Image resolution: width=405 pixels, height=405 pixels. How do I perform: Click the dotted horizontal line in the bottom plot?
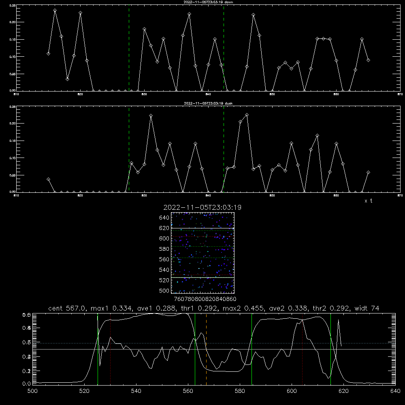214,343
